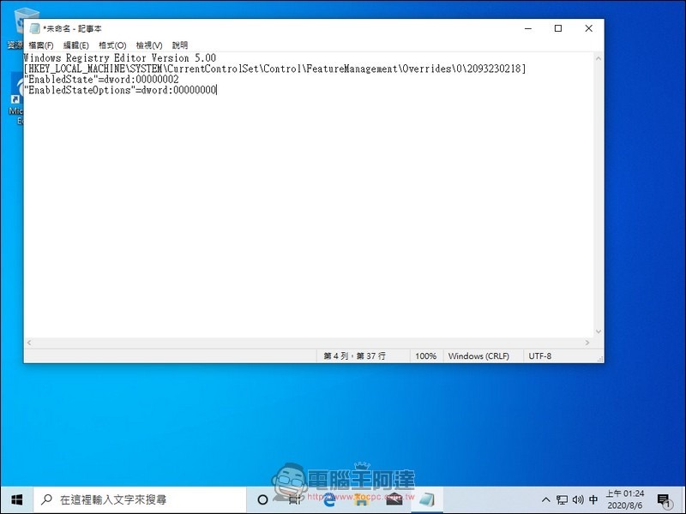Image resolution: width=686 pixels, height=514 pixels.
Task: Click the horizontal scrollbar right arrow
Action: [587, 343]
